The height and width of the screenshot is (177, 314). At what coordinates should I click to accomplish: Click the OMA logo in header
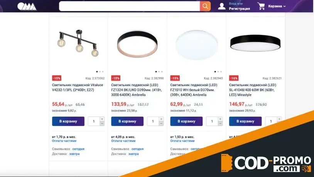[x=27, y=7]
